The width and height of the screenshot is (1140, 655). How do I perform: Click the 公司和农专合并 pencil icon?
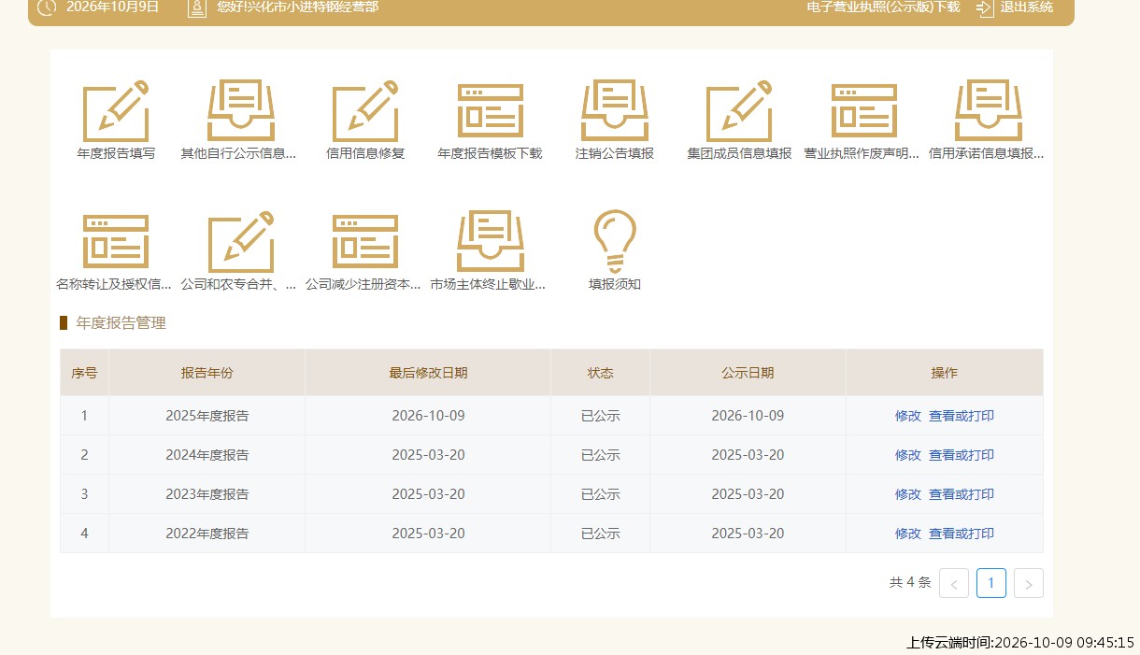(240, 241)
